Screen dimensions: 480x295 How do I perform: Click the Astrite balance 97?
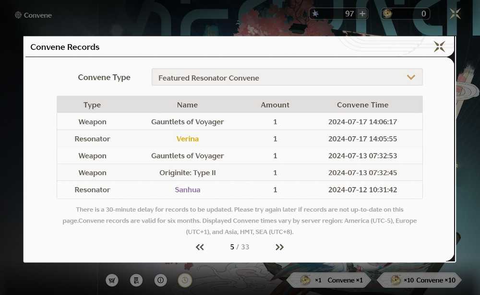(x=349, y=14)
